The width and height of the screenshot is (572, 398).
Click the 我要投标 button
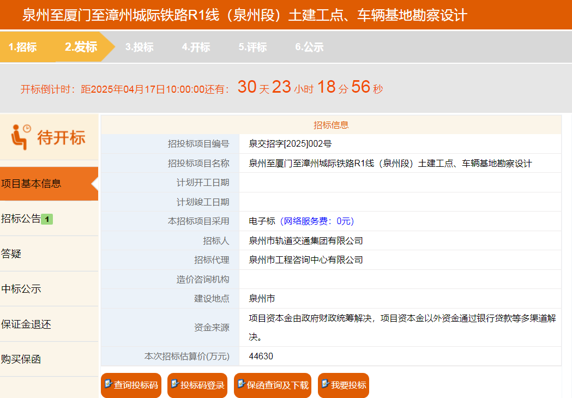pyautogui.click(x=344, y=385)
